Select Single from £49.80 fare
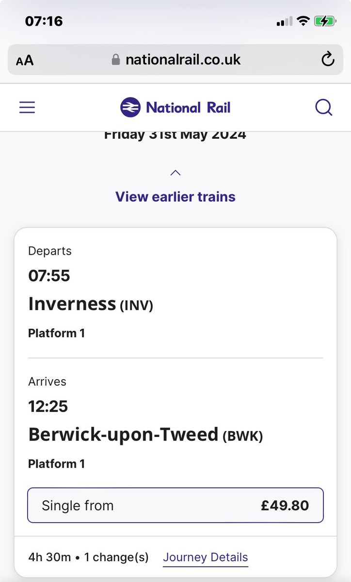351x582 pixels. 175,505
